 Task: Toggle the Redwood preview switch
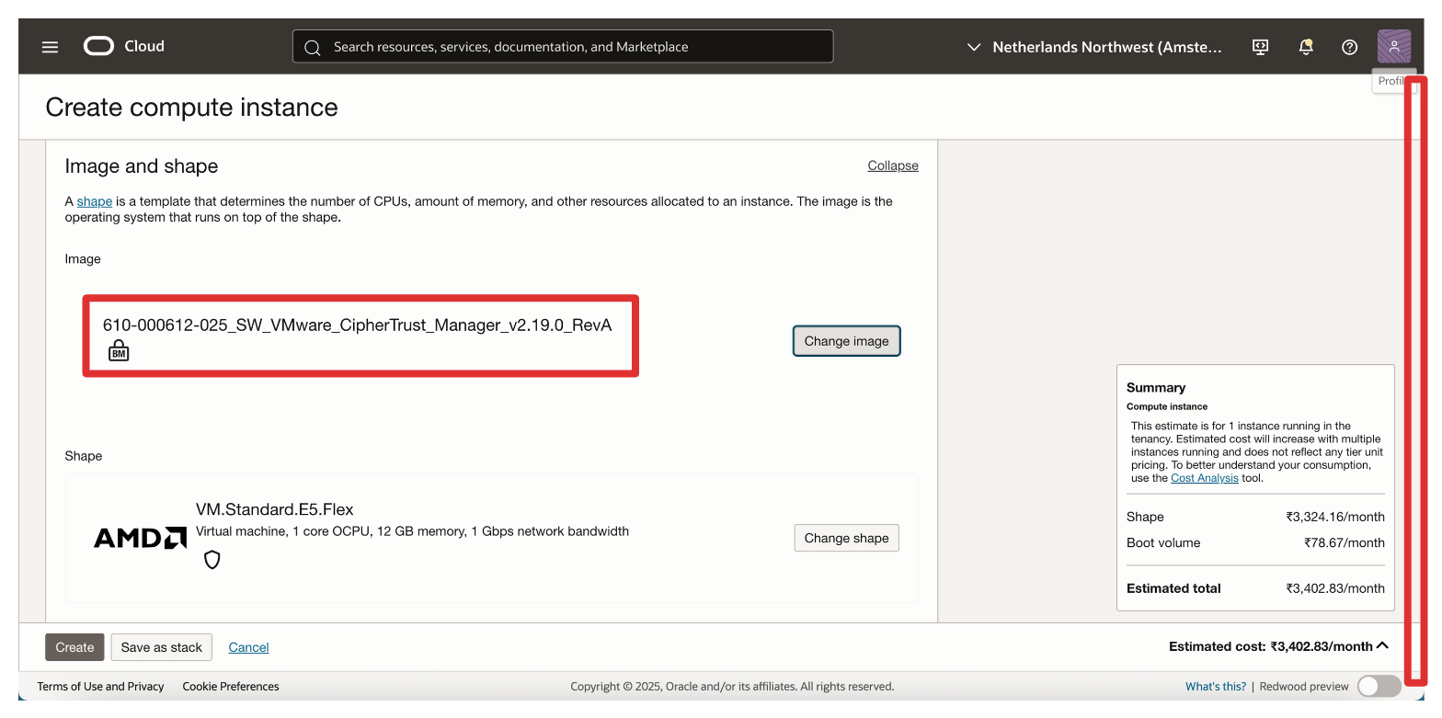1379,686
